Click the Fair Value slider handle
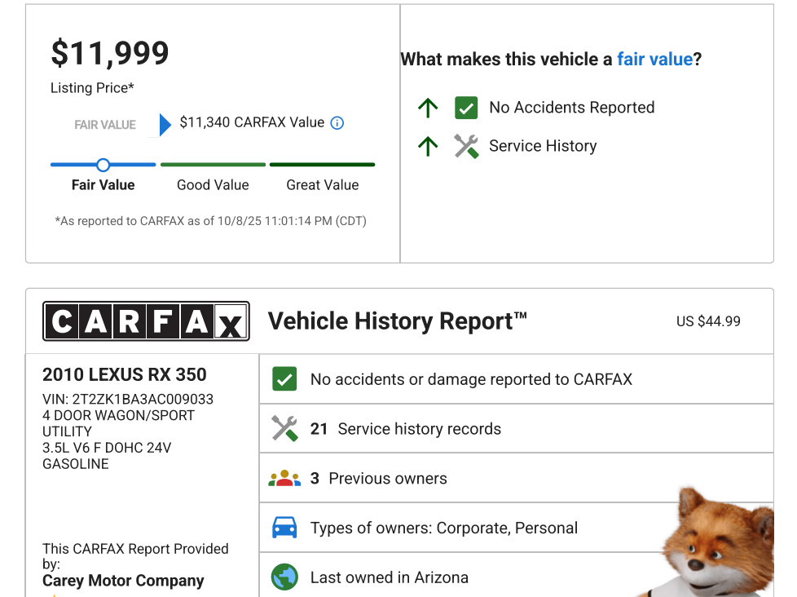797x597 pixels. (103, 165)
